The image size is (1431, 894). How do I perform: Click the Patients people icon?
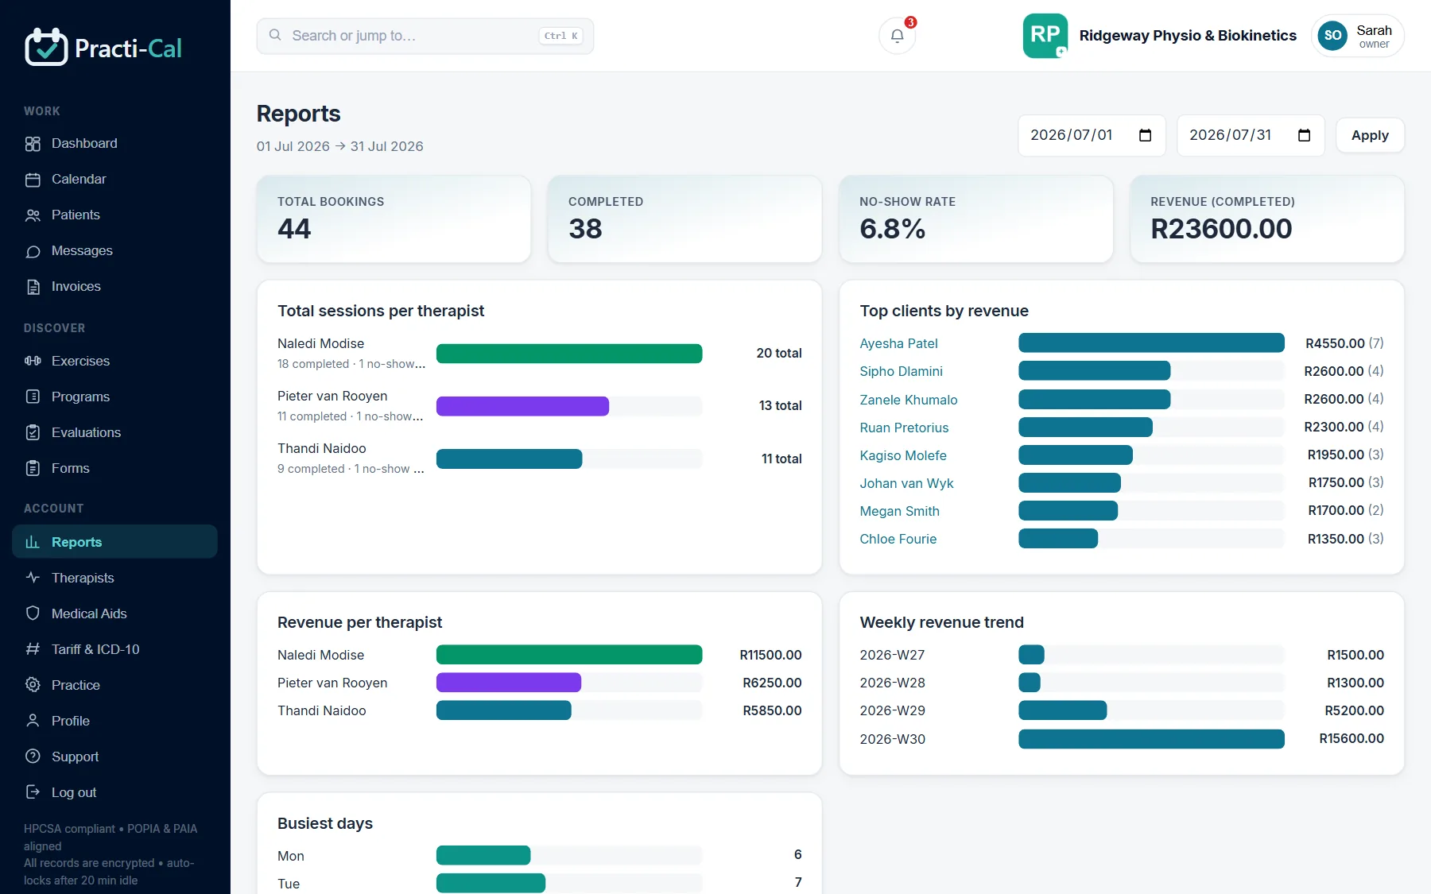33,215
